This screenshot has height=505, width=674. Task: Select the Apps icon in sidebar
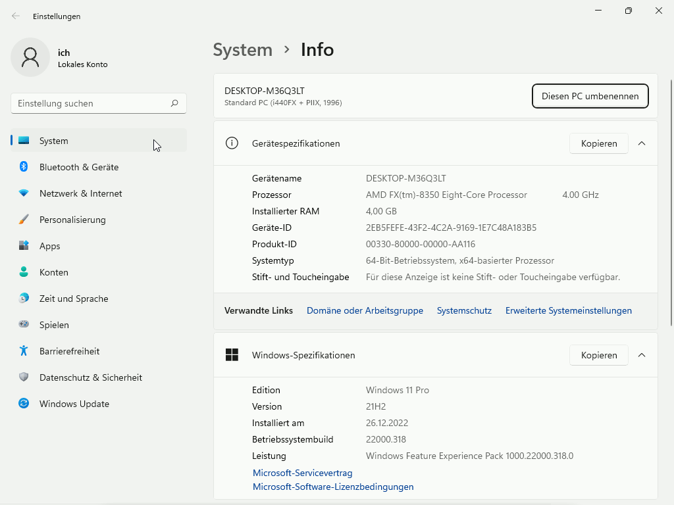pyautogui.click(x=24, y=246)
